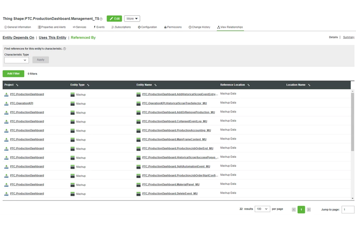Open ProductionJobOrderEnd_MU mashup link
This screenshot has width=356, height=229.
[178, 149]
